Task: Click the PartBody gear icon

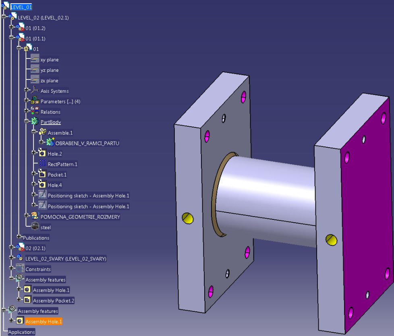Action: [x=35, y=121]
